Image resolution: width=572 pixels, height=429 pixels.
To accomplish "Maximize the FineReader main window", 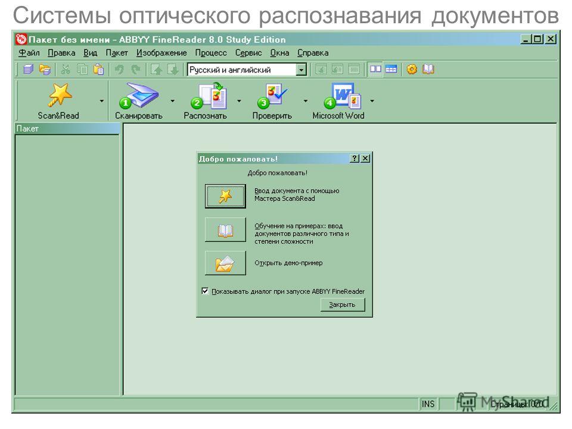I will tap(537, 39).
